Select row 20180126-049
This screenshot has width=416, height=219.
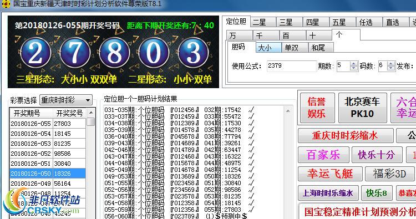[x=48, y=183]
